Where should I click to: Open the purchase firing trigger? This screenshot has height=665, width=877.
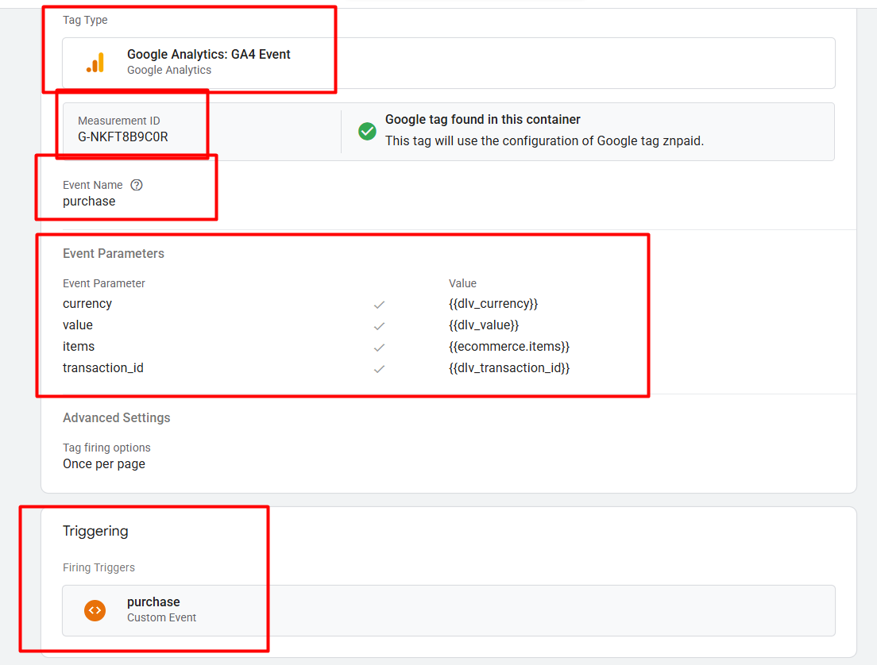point(153,602)
